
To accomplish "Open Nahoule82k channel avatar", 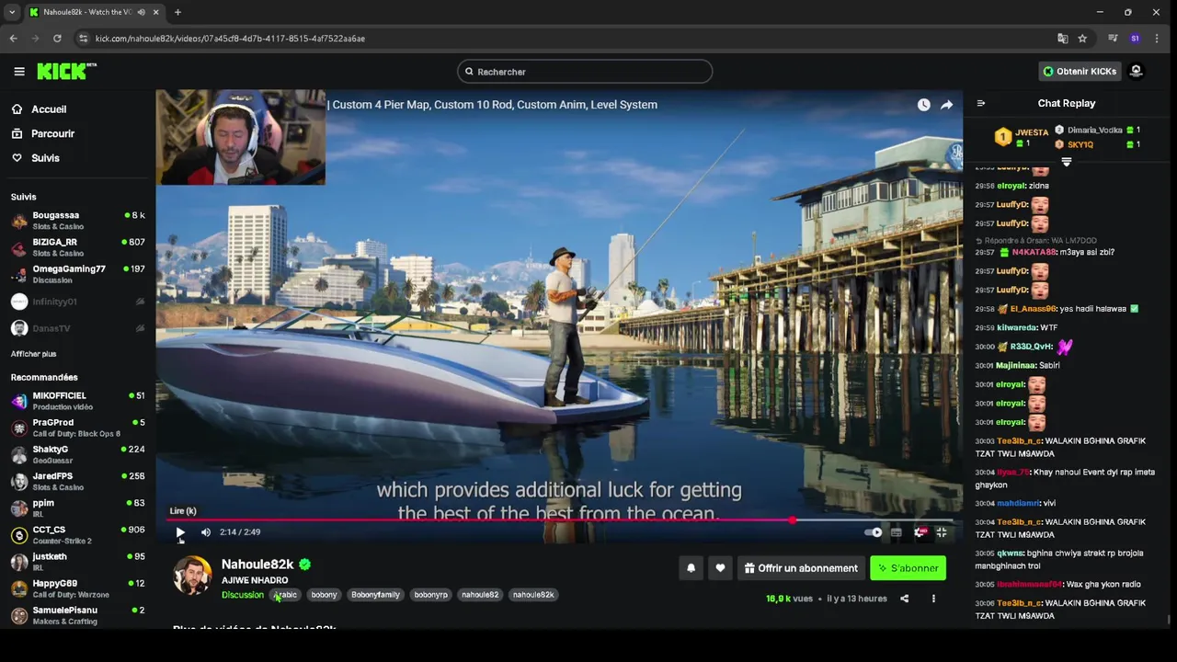I will tap(192, 576).
